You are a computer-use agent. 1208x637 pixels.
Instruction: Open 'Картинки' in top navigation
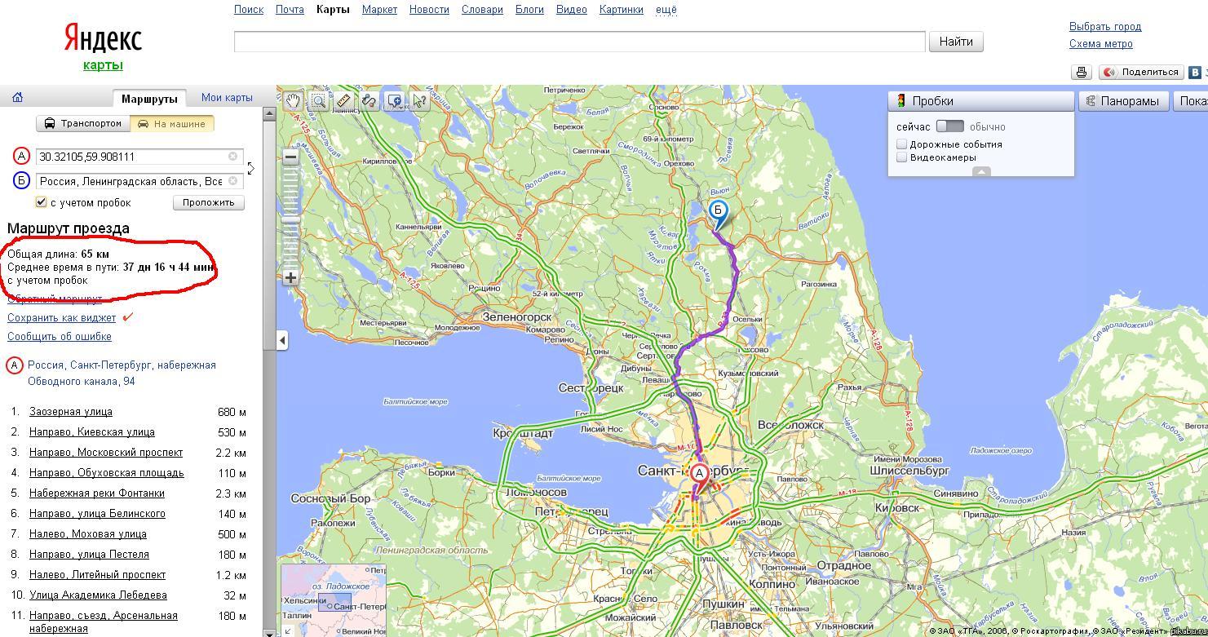(x=622, y=10)
